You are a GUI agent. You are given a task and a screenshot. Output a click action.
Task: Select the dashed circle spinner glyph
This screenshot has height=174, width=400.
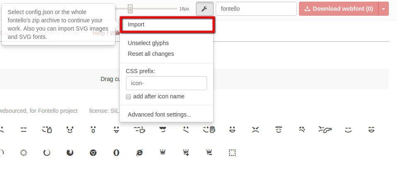(24, 153)
